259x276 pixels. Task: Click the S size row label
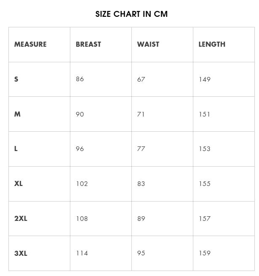tap(16, 79)
